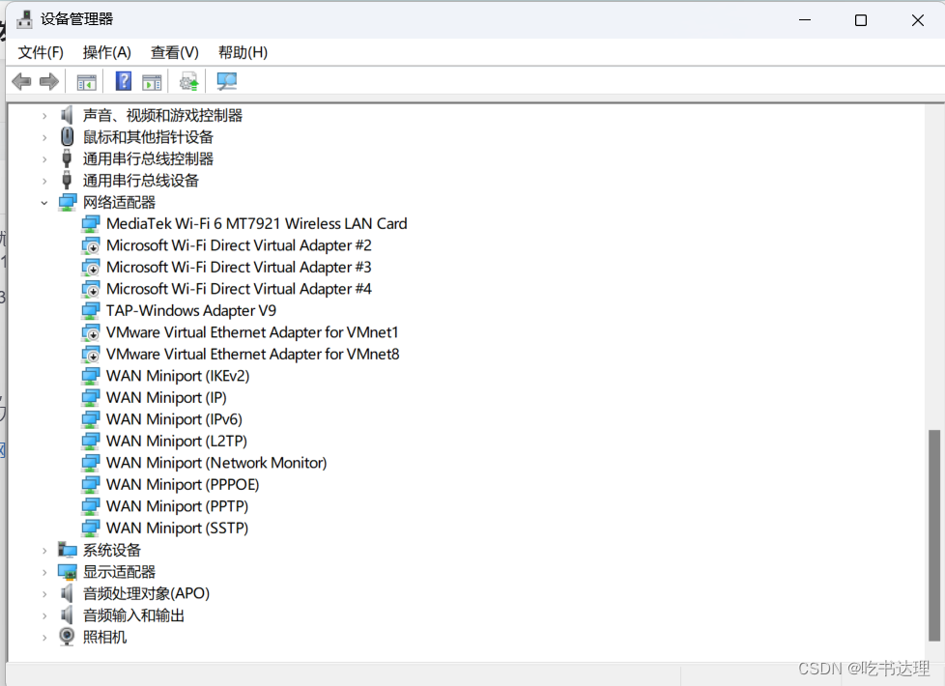Select MediaTek Wi-Fi 6 MT7921 Wireless LAN Card
Viewport: 945px width, 686px height.
(x=257, y=223)
